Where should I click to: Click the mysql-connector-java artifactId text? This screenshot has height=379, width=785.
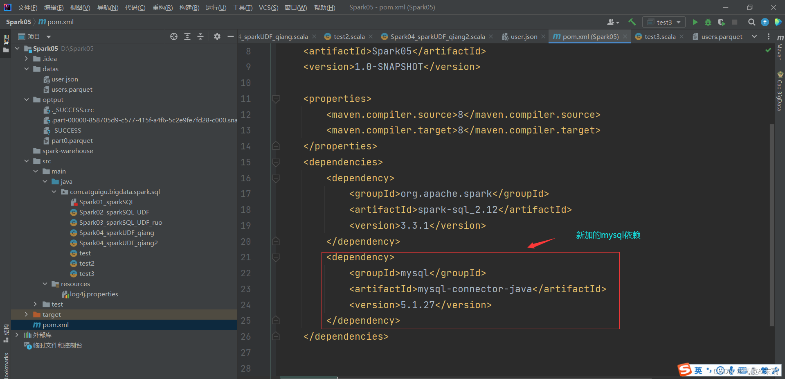tap(475, 289)
